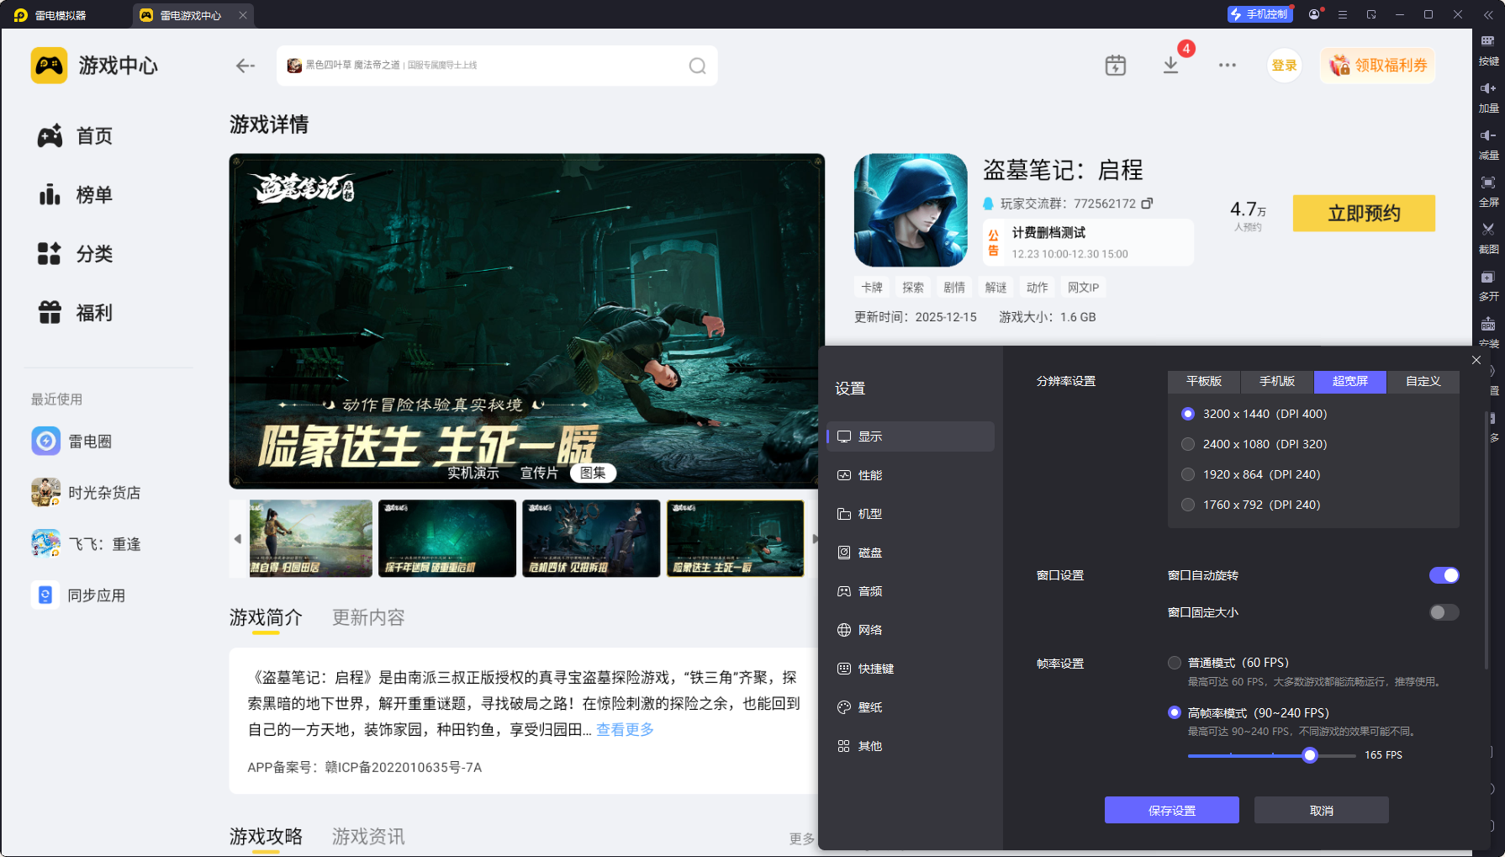Select 高帧率模式 (90~240 FPS) option
The height and width of the screenshot is (857, 1505).
(x=1175, y=712)
